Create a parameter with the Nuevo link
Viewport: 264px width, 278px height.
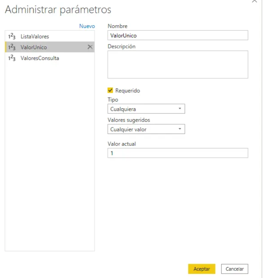[87, 26]
